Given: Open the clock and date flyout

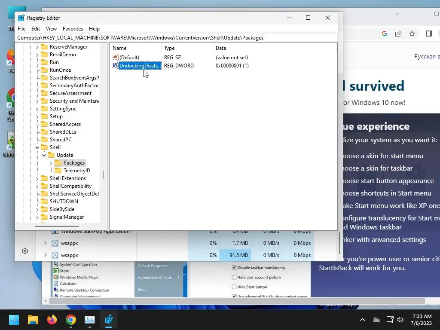Looking at the screenshot, I should click(422, 320).
